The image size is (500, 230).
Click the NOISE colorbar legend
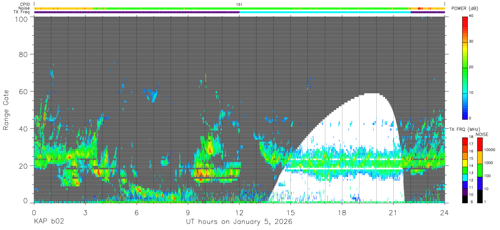pyautogui.click(x=479, y=170)
